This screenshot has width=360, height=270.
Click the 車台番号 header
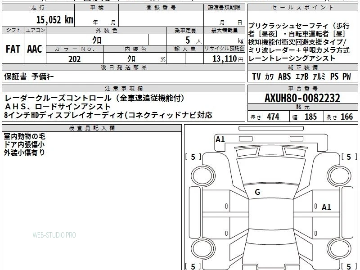302,88
